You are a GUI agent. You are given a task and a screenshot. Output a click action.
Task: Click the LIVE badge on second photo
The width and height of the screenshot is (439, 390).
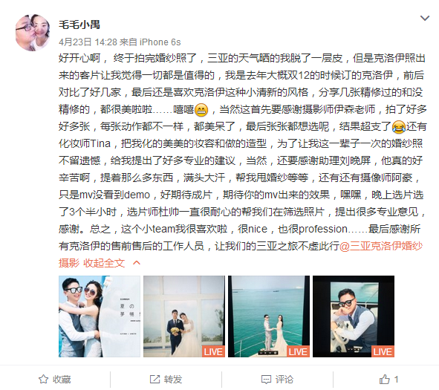click(213, 351)
